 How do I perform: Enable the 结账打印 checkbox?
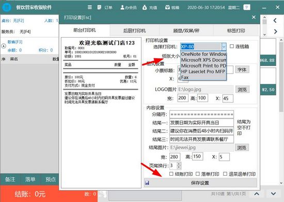pos(171,174)
